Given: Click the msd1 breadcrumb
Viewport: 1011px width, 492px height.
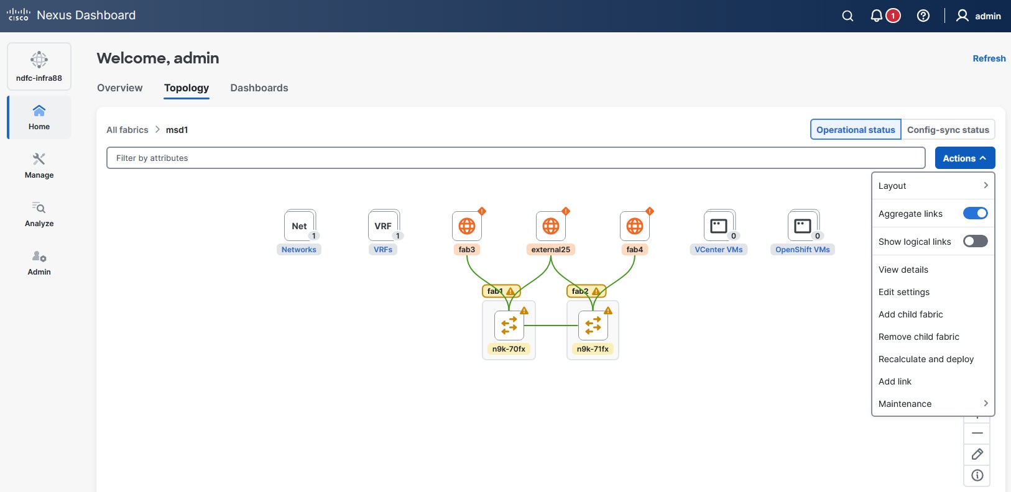Looking at the screenshot, I should pyautogui.click(x=177, y=130).
